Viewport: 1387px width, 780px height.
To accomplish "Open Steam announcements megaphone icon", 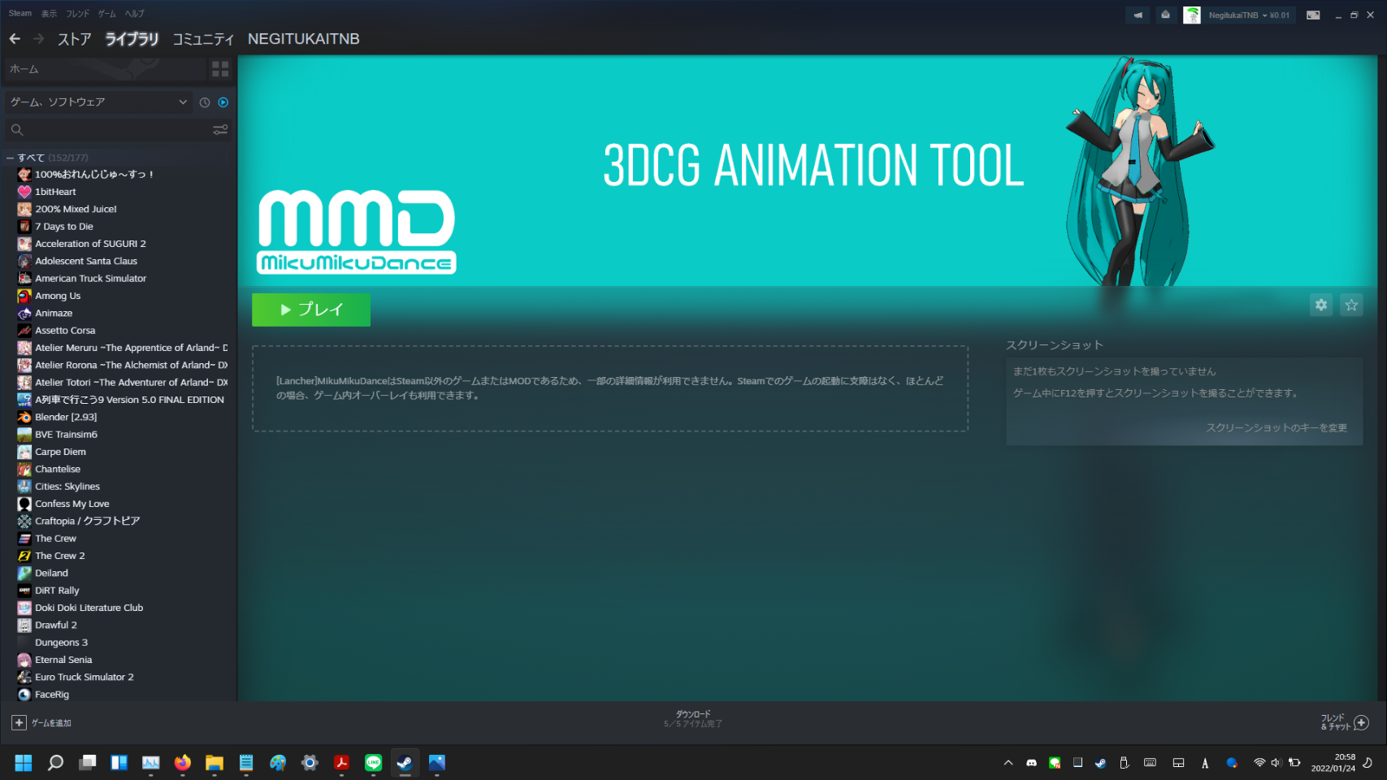I will (x=1138, y=15).
